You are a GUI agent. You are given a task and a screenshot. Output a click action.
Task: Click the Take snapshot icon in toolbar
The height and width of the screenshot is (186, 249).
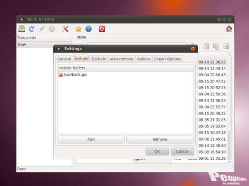tap(22, 29)
